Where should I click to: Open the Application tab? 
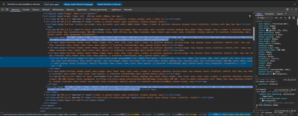click(x=82, y=10)
